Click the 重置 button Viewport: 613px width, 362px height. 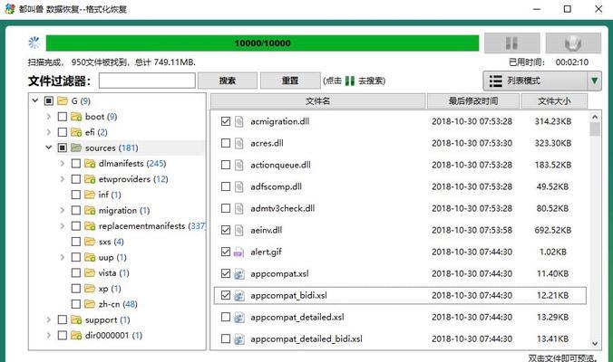(x=290, y=81)
